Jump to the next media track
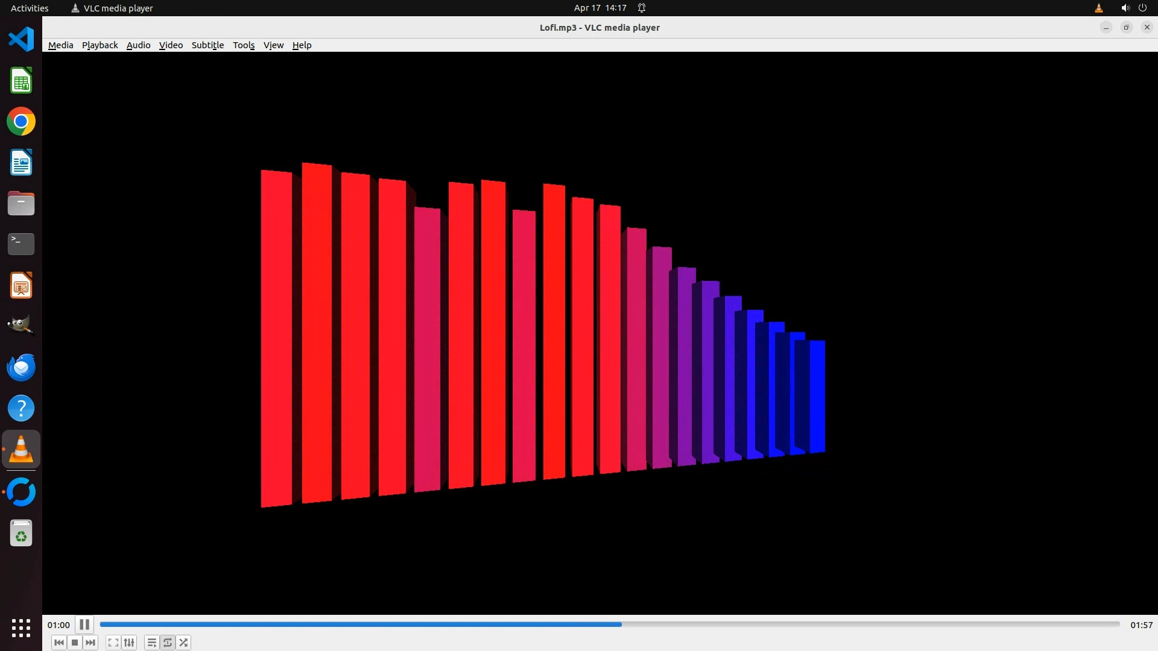This screenshot has width=1158, height=651. [90, 643]
